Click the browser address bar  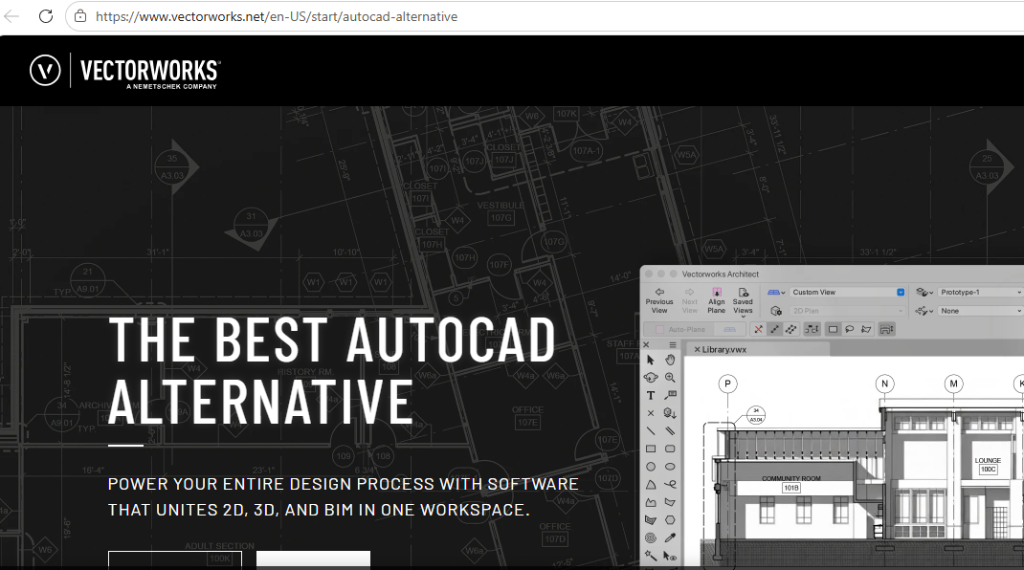pyautogui.click(x=545, y=16)
